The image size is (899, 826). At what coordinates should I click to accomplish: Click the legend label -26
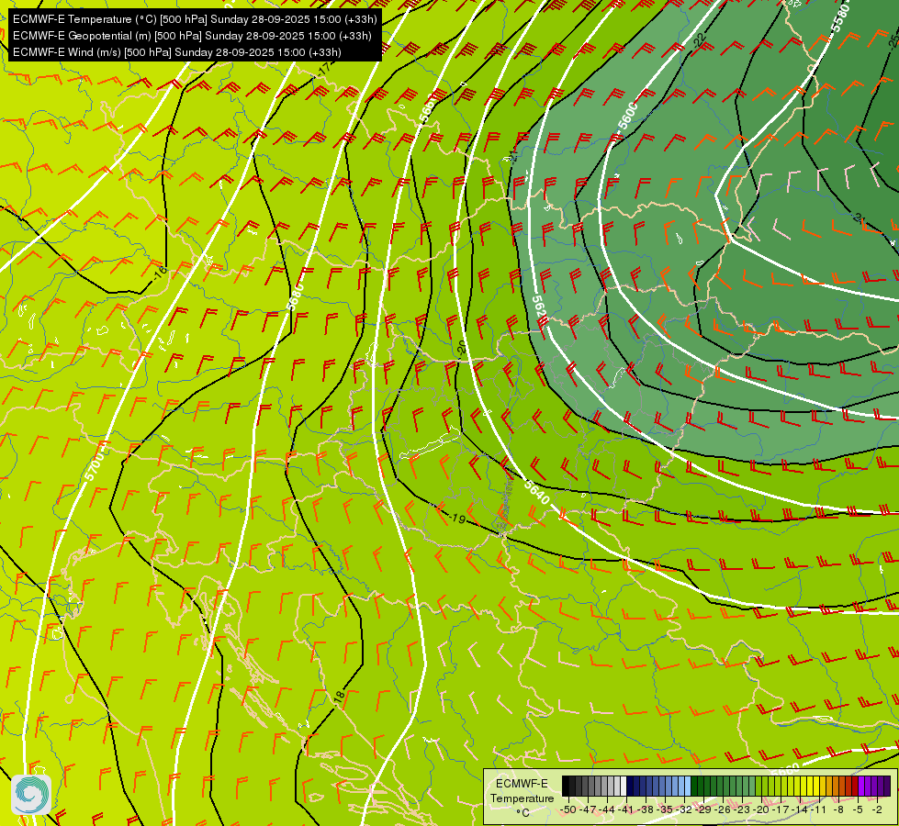click(723, 809)
